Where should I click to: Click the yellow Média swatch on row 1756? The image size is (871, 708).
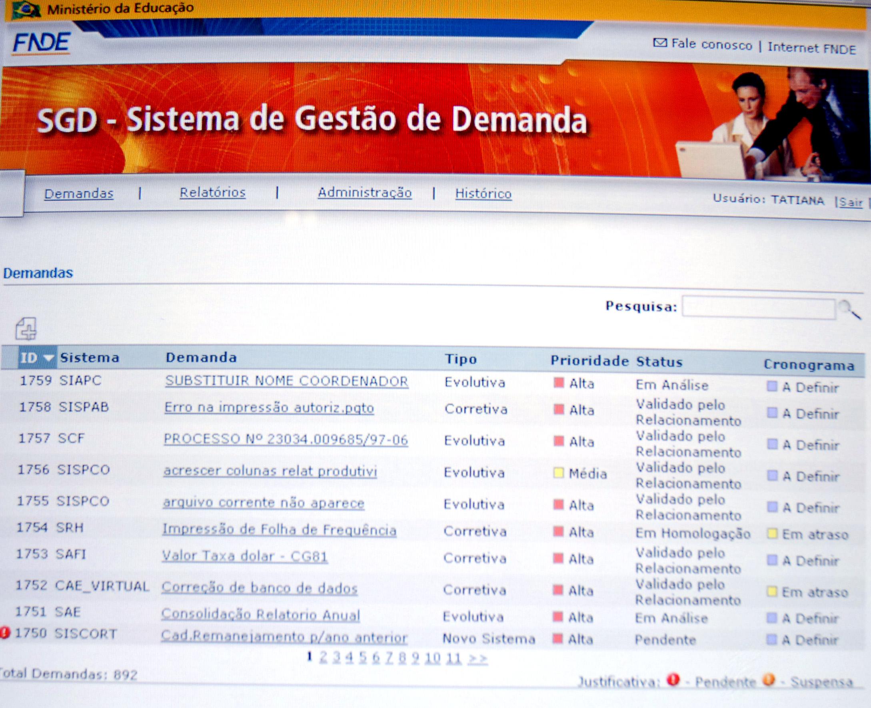(558, 473)
